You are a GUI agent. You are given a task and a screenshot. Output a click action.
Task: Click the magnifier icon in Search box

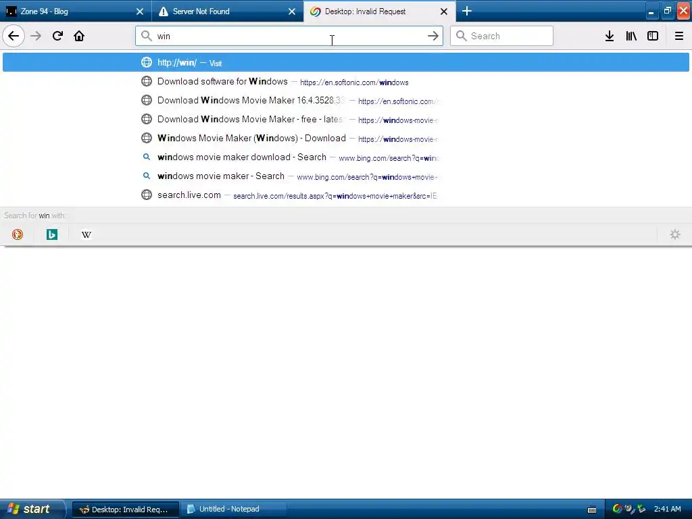pos(461,36)
